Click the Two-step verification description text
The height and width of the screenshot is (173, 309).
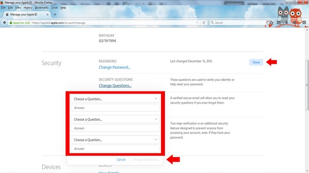point(200,130)
